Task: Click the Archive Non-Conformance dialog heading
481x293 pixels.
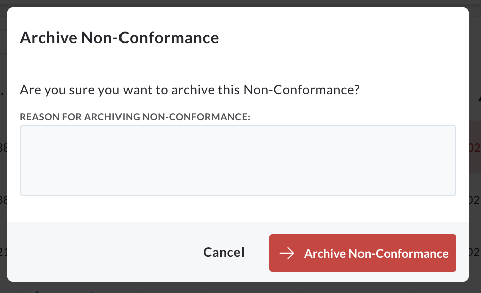Action: (x=119, y=38)
